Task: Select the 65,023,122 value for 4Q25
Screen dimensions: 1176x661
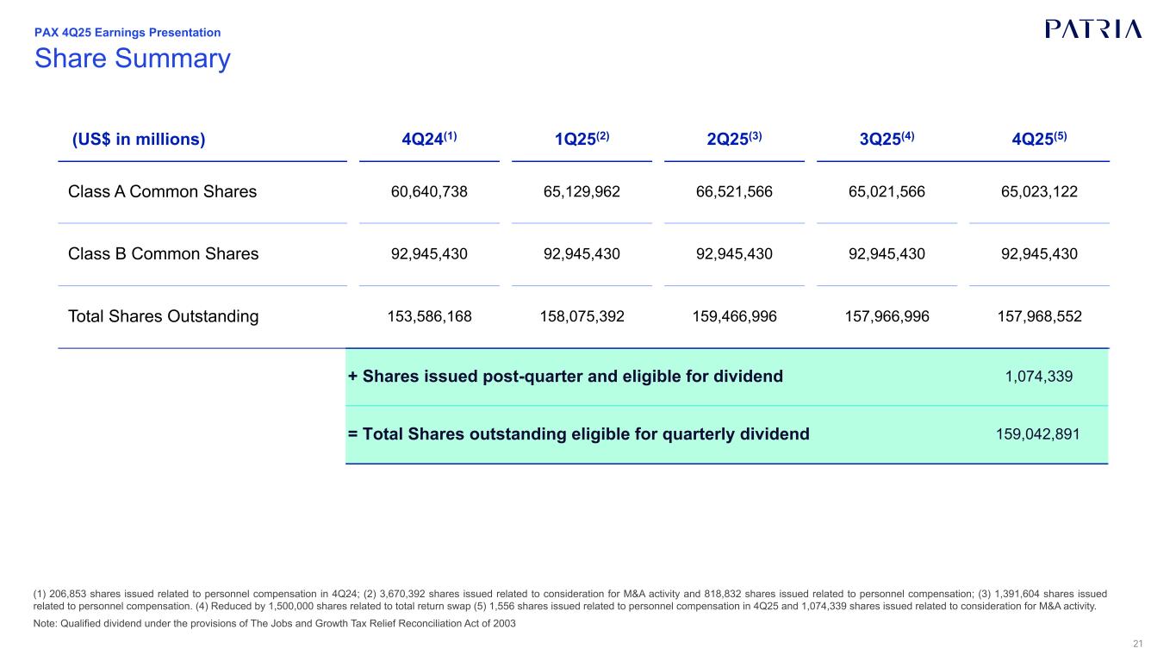Action: tap(1039, 192)
